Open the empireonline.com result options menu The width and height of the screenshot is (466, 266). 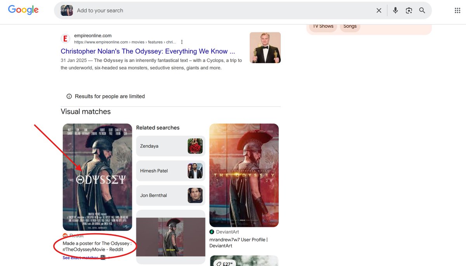tap(182, 42)
